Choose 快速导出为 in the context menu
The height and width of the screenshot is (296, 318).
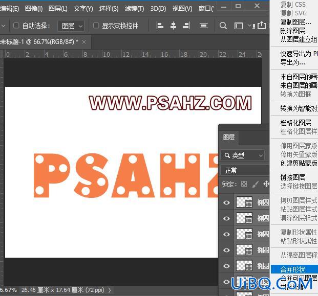[x=299, y=54]
